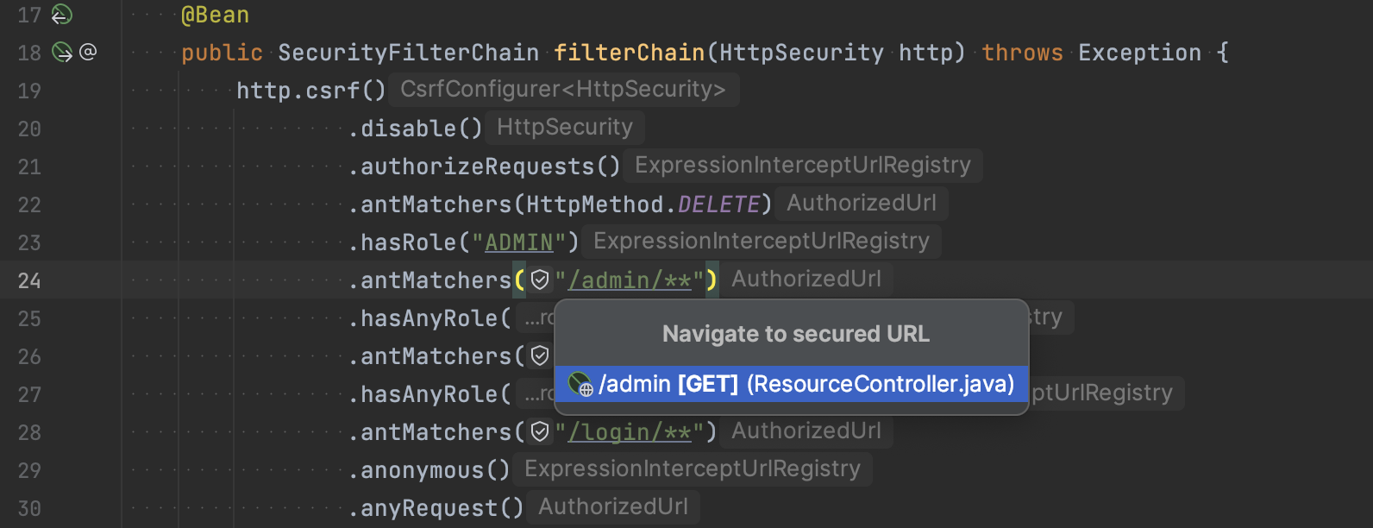The width and height of the screenshot is (1373, 528).
Task: Open the "/login/**" URL link on line 28
Action: click(x=631, y=431)
